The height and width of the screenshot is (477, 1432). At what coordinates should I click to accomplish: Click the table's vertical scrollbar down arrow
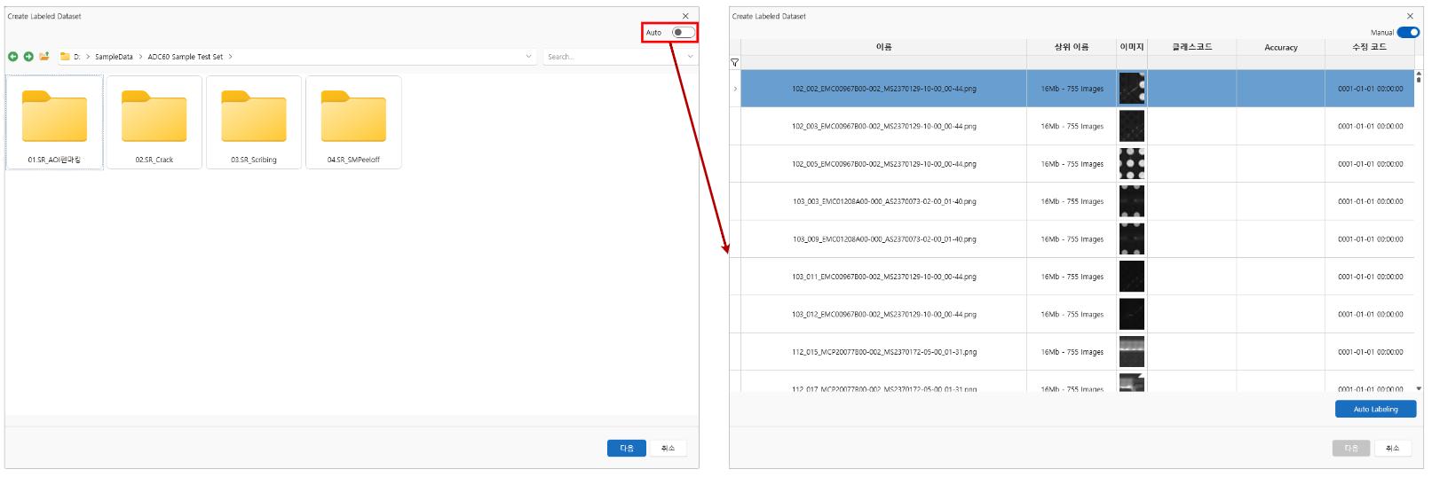pyautogui.click(x=1418, y=388)
